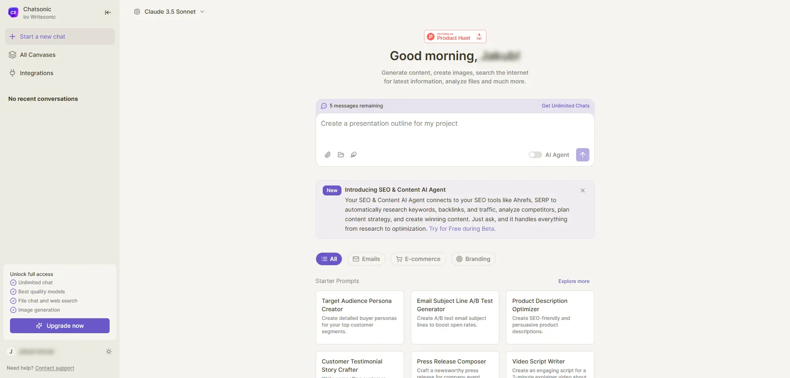
Task: Open the Claude 3.5 Sonnet model dropdown
Action: point(169,12)
